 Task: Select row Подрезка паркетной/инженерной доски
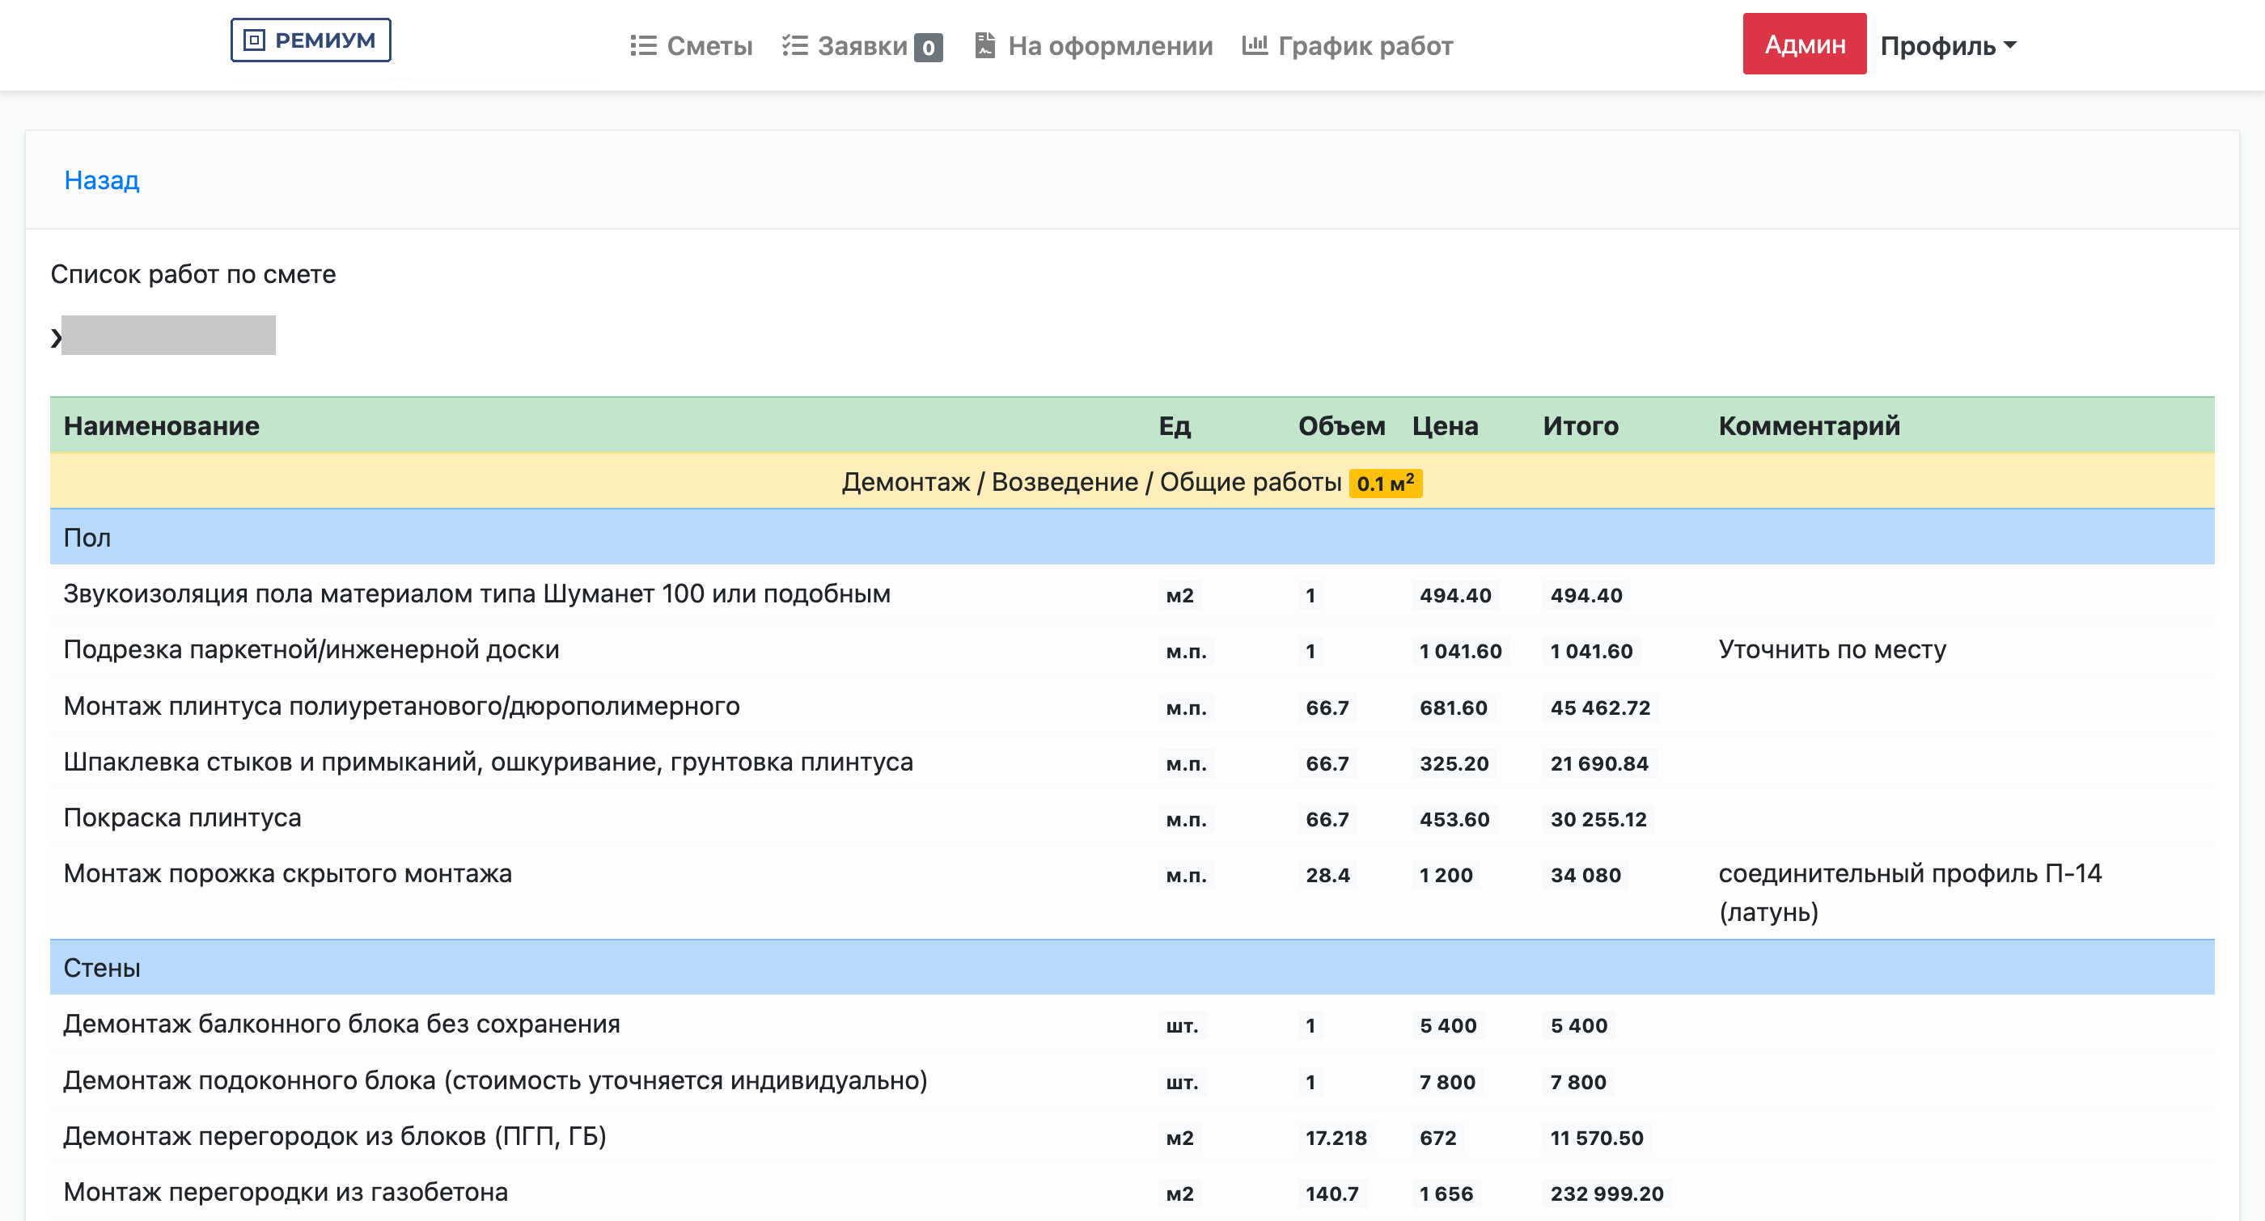(1132, 649)
